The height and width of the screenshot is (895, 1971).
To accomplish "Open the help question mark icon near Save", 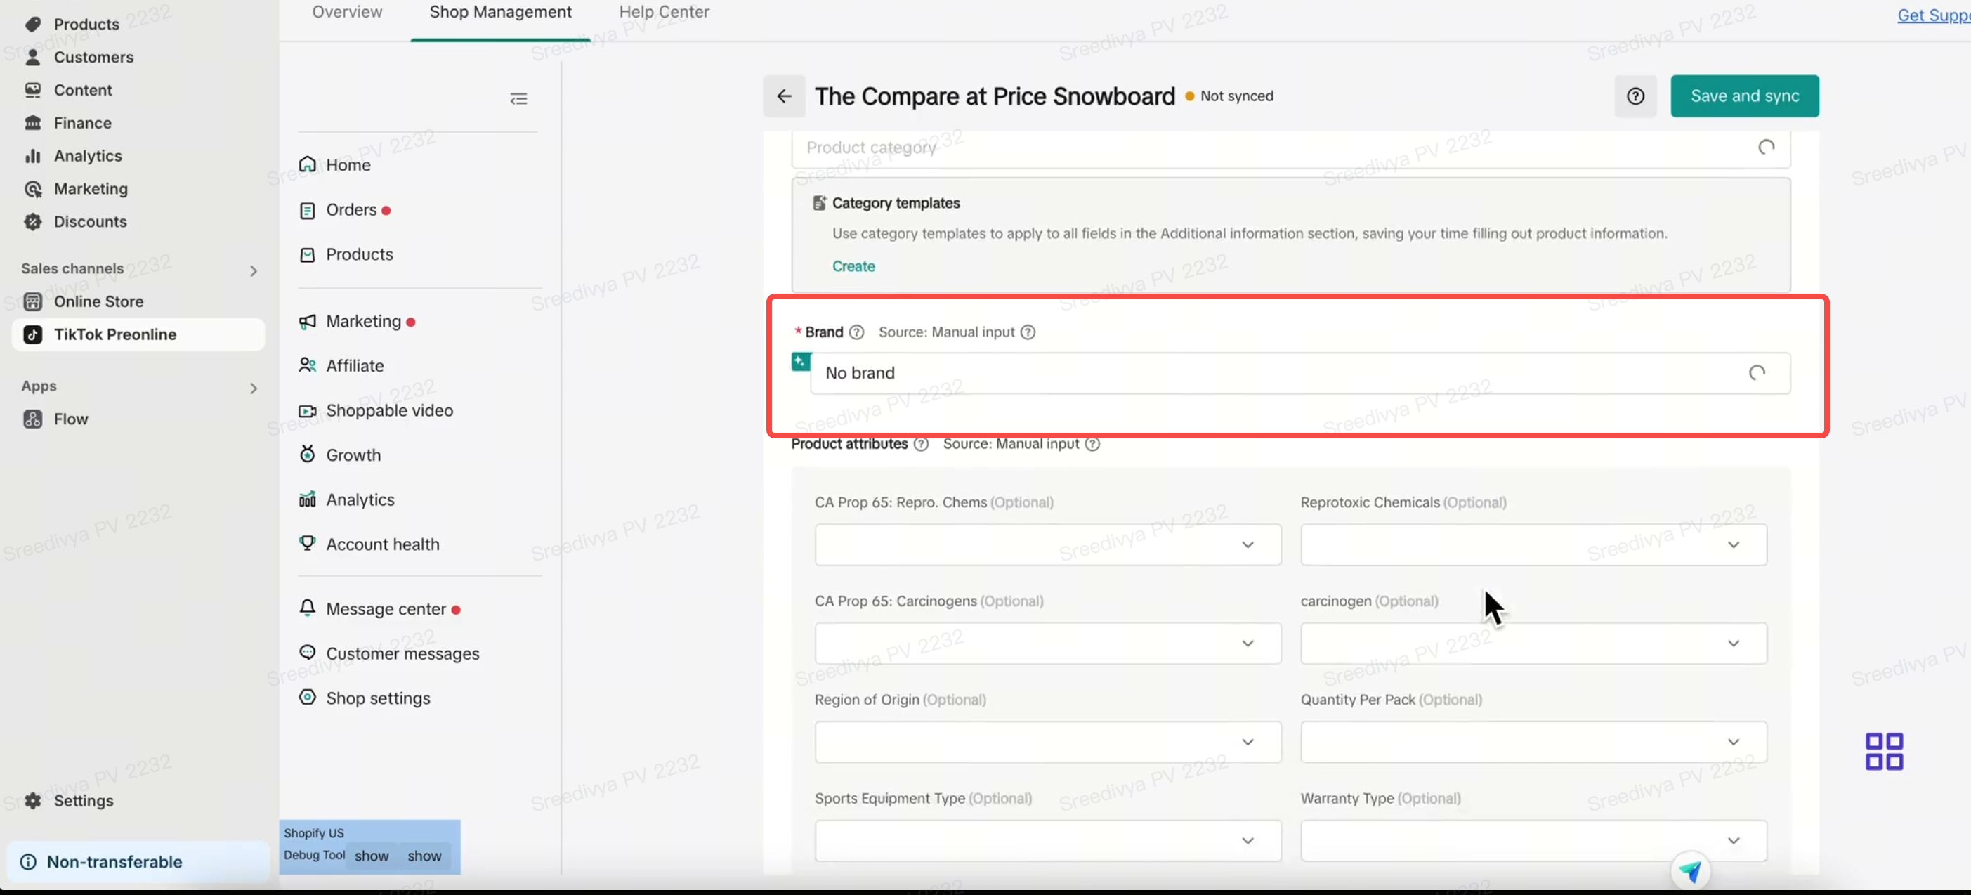I will click(1635, 96).
